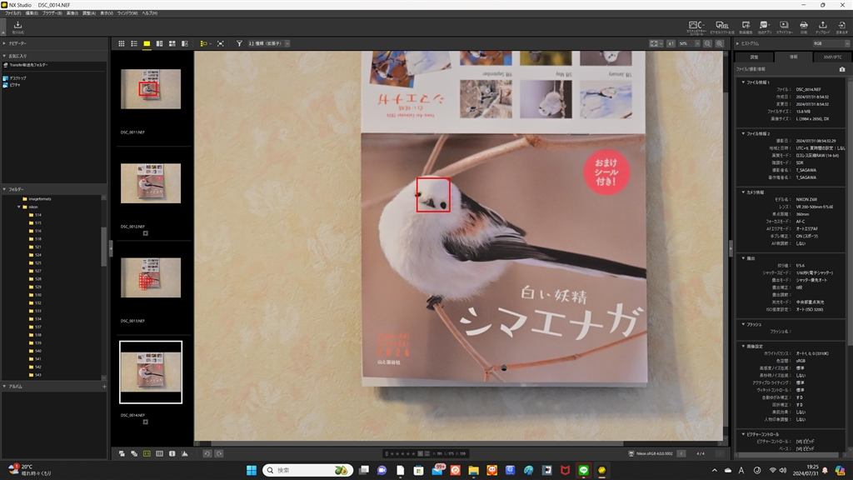Screen dimensions: 853x480
Task: Switch to thumbnail grid view
Action: pyautogui.click(x=122, y=43)
